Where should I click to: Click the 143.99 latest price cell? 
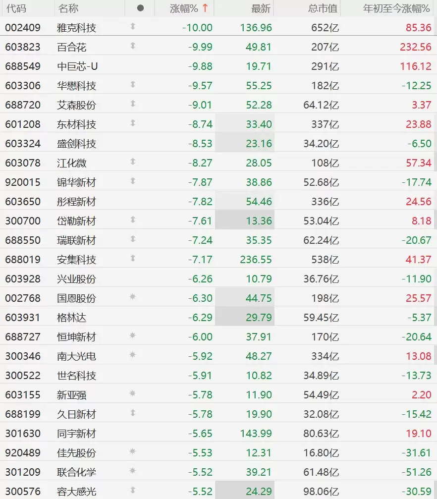256,434
